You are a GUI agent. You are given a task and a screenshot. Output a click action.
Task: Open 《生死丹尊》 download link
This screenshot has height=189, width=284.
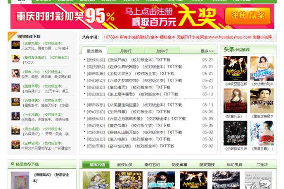(x=139, y=112)
